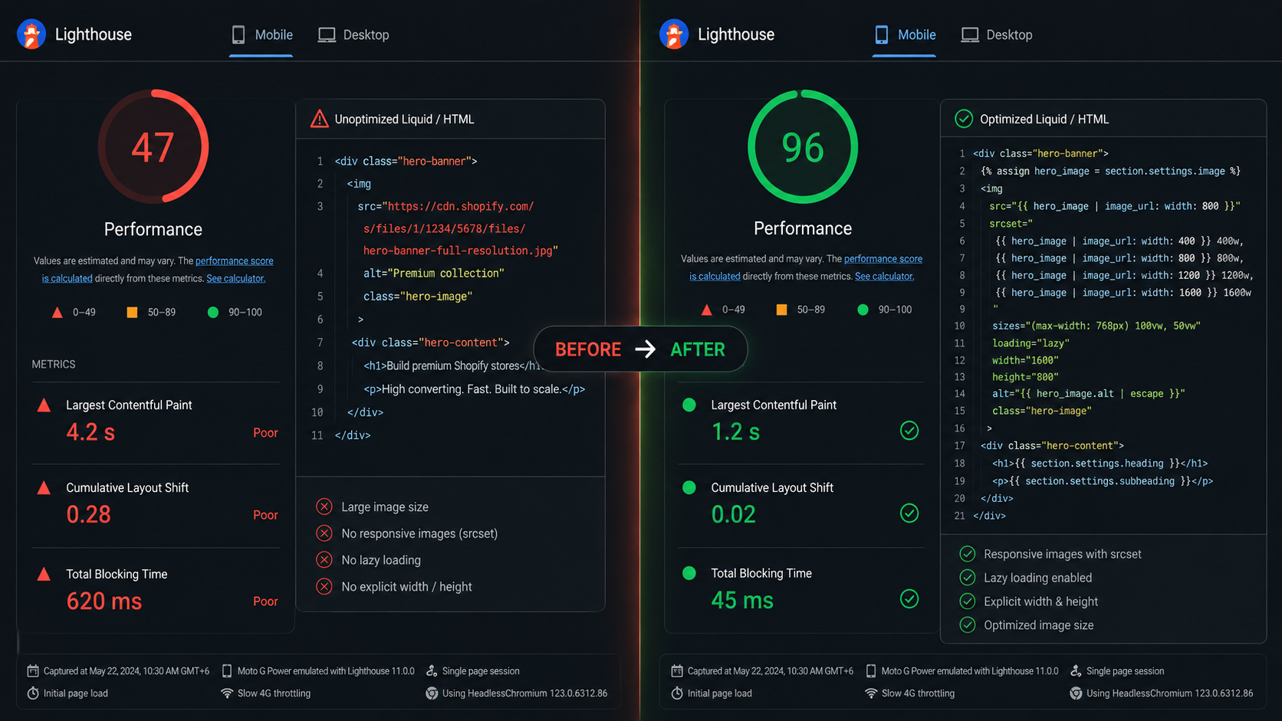Screen dimensions: 1282x721
Task: Click the 0.28 Cumulative Layout Shift value
Action: point(89,515)
